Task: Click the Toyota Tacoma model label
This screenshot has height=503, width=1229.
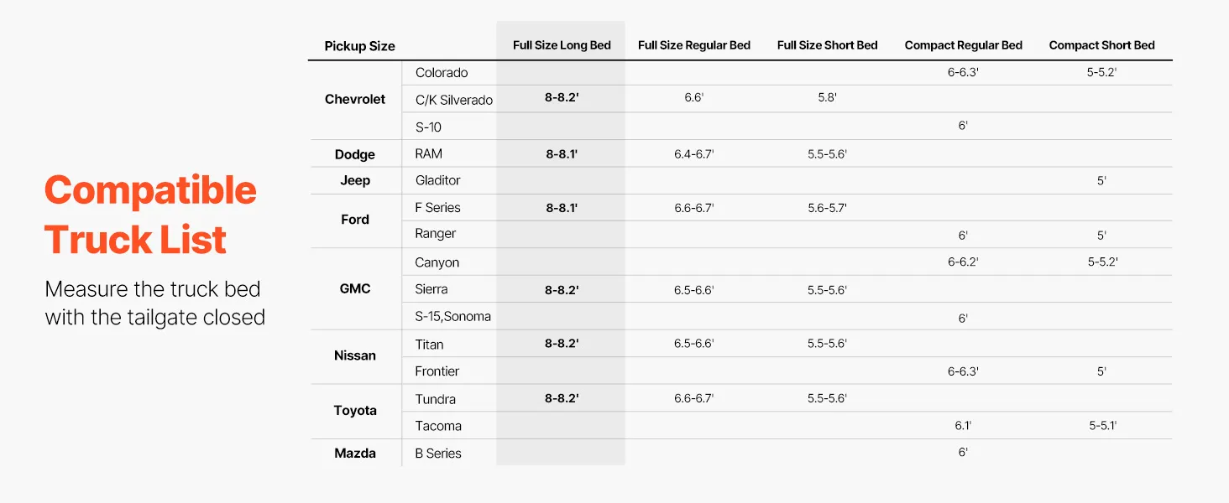Action: (438, 426)
